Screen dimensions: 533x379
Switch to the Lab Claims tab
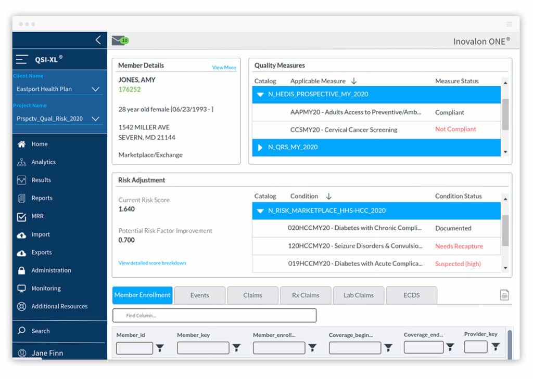(x=359, y=295)
